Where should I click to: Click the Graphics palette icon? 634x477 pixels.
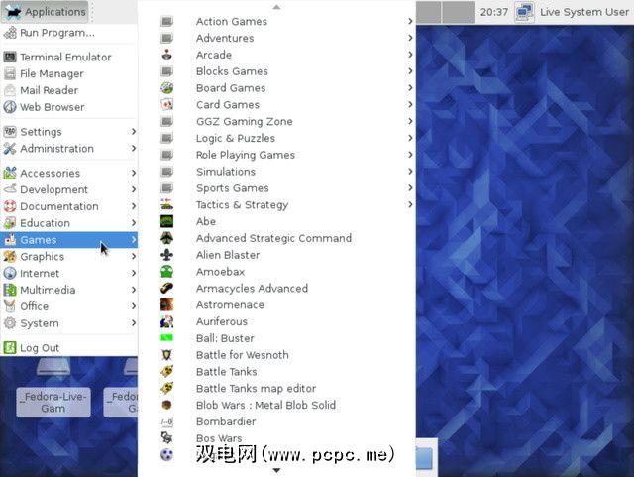tap(10, 256)
